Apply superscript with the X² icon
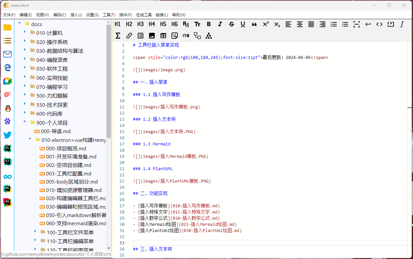The width and height of the screenshot is (413, 259). tap(265, 24)
